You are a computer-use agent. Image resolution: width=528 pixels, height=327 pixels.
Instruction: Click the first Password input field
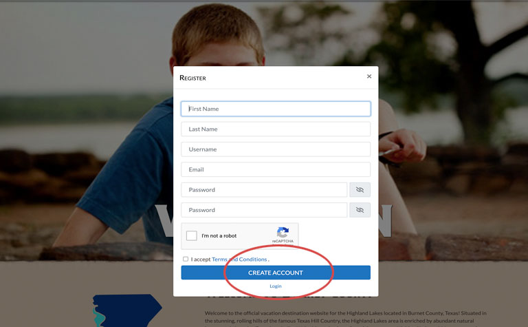(x=264, y=190)
